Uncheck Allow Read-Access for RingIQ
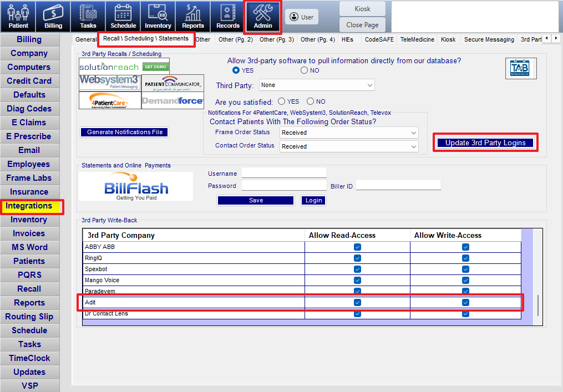Image resolution: width=563 pixels, height=392 pixels. (x=357, y=258)
